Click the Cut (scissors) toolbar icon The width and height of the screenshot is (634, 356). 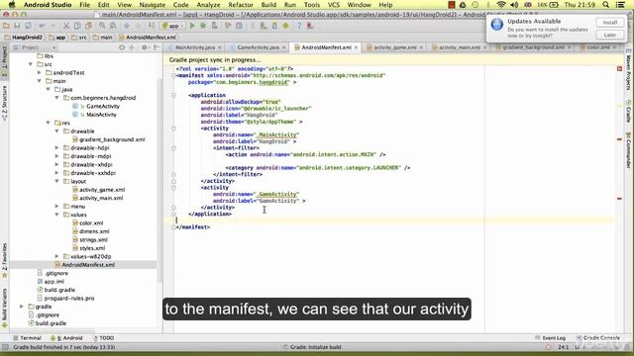click(66, 26)
